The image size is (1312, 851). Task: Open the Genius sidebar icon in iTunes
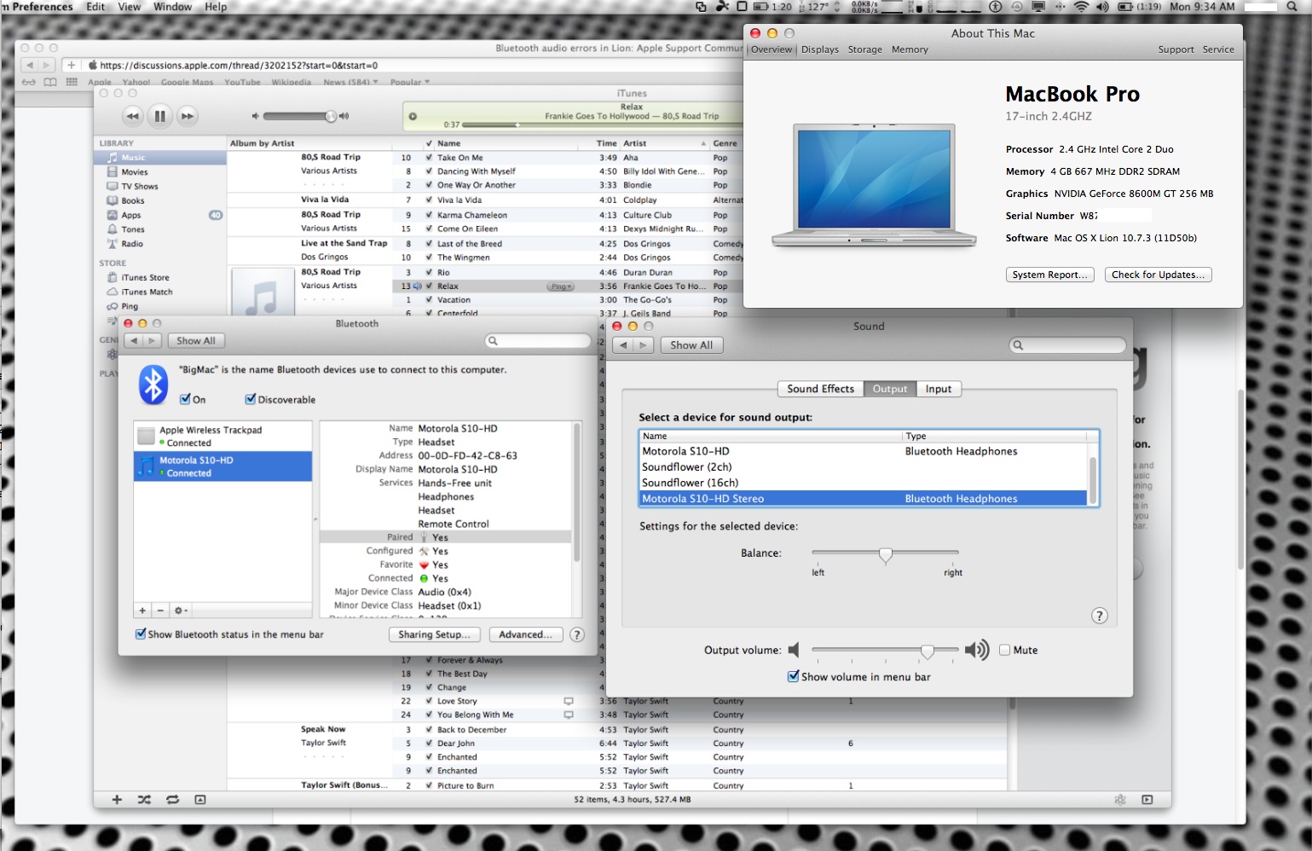coord(1120,800)
